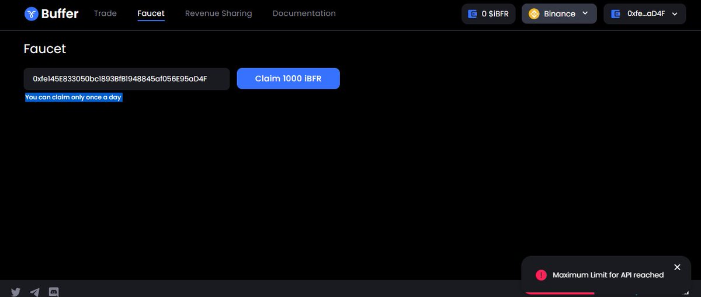The width and height of the screenshot is (701, 297).
Task: Click the Binance coin icon
Action: click(533, 13)
